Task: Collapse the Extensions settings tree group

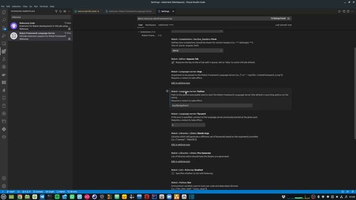Action: coord(139,32)
